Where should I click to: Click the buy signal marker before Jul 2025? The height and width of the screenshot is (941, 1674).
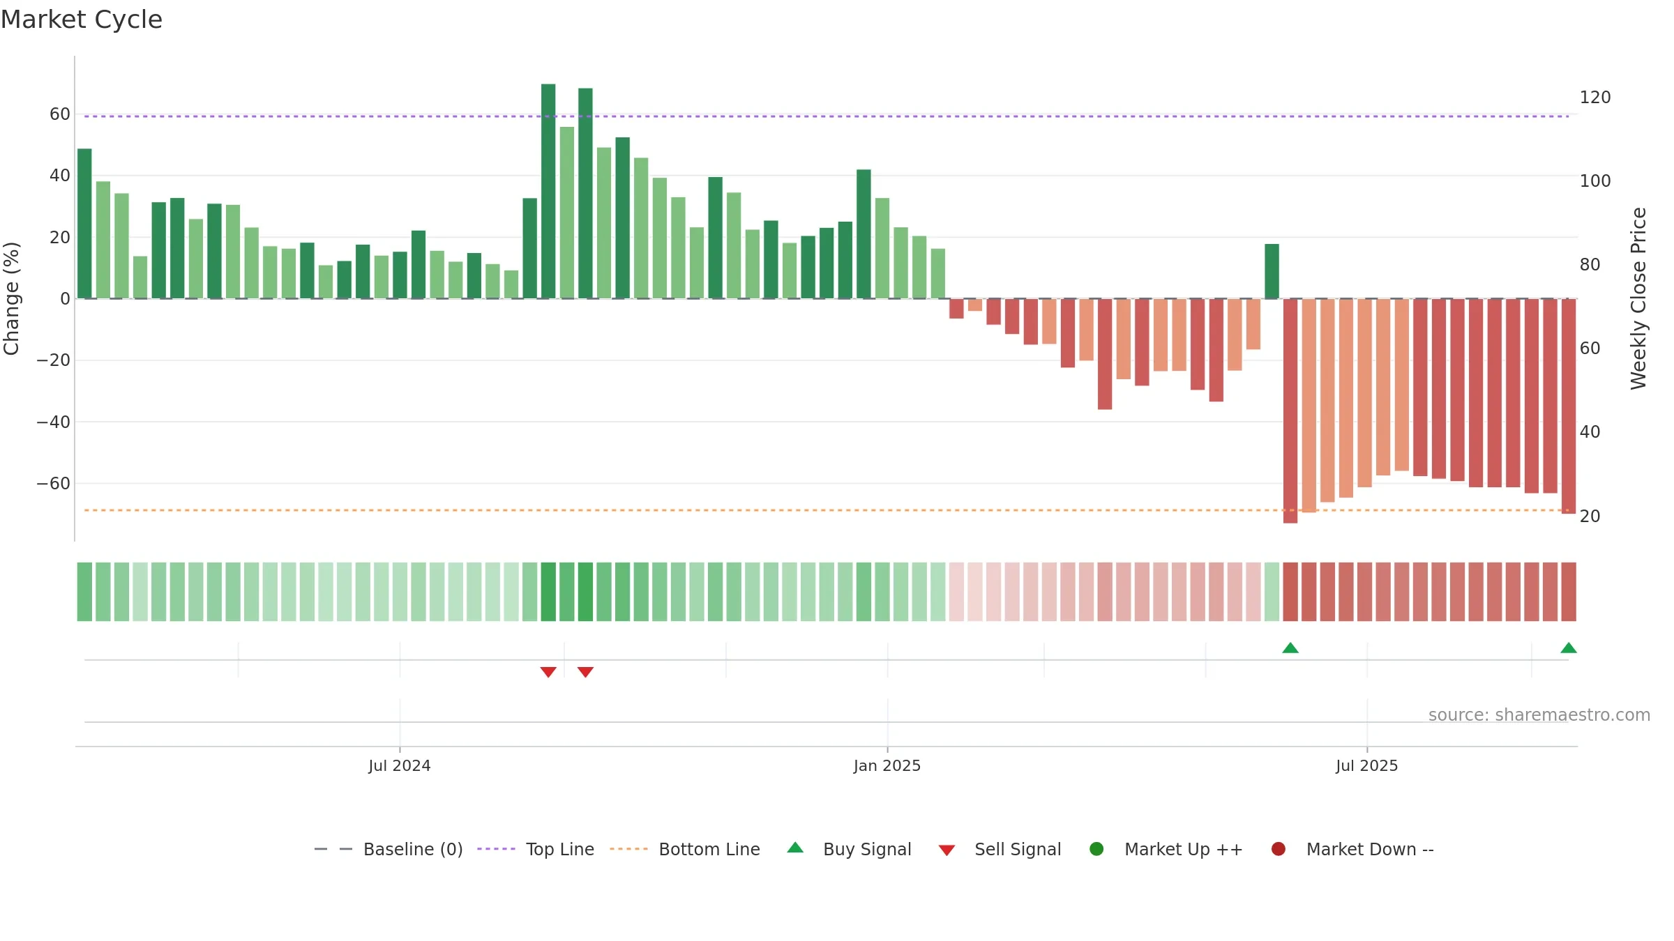1290,648
